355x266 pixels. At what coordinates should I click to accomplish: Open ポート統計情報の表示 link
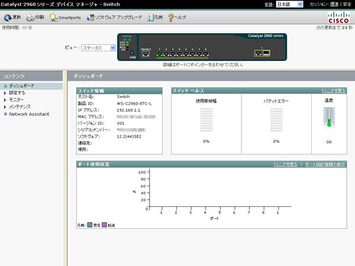tap(325, 164)
